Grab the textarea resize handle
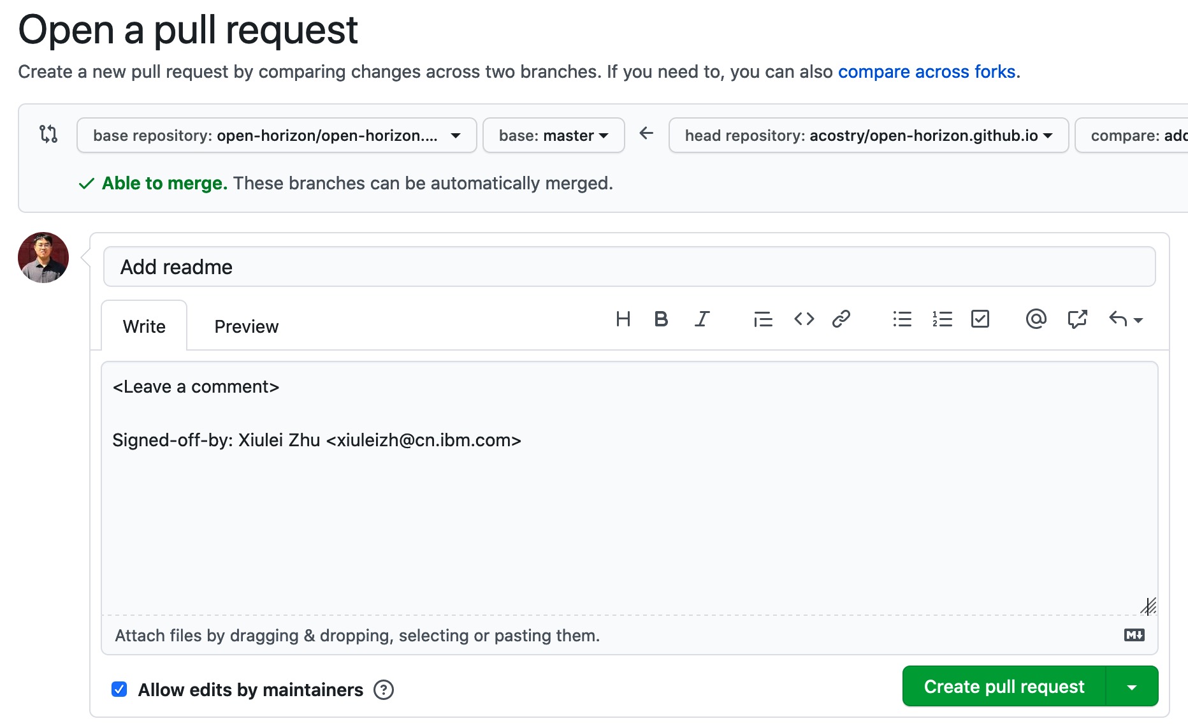Viewport: 1188px width, 728px height. pos(1148,606)
